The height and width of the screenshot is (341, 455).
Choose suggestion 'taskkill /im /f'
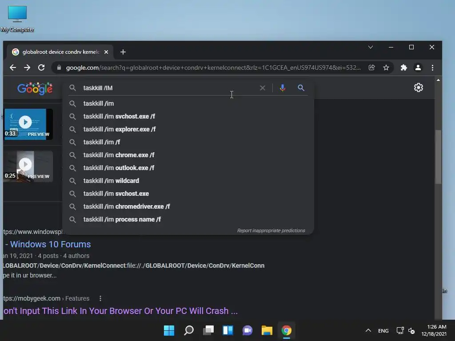188,142
